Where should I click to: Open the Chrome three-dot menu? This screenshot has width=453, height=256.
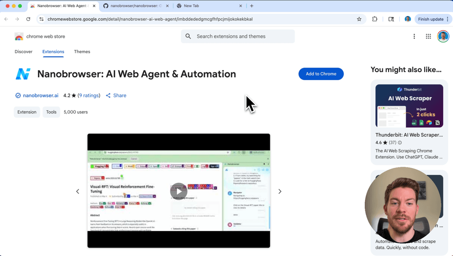(x=414, y=37)
